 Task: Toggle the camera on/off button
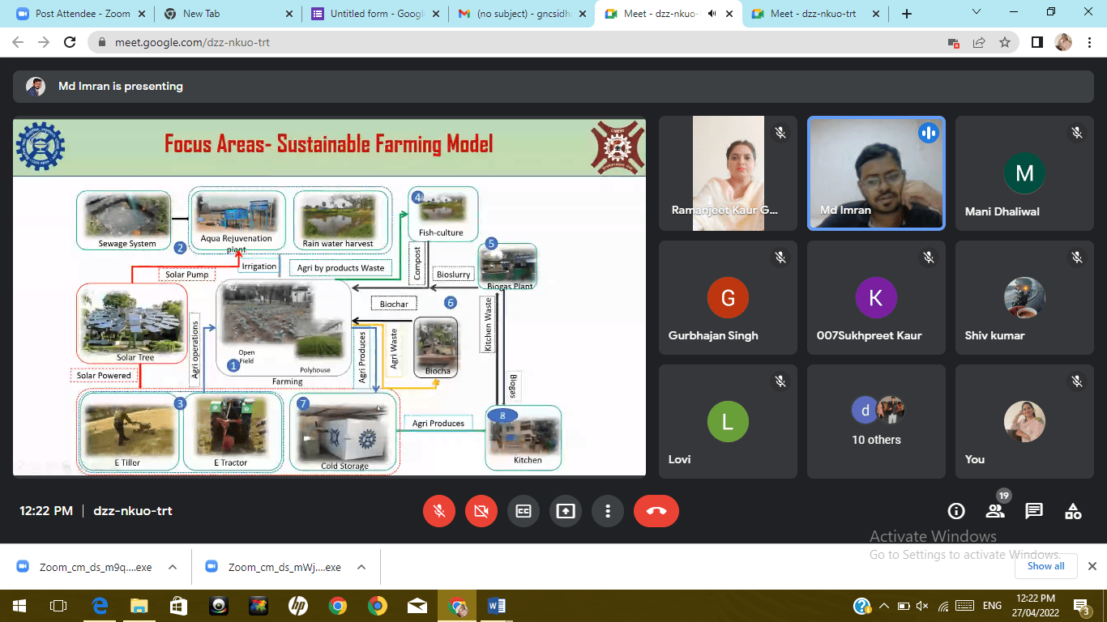[481, 511]
